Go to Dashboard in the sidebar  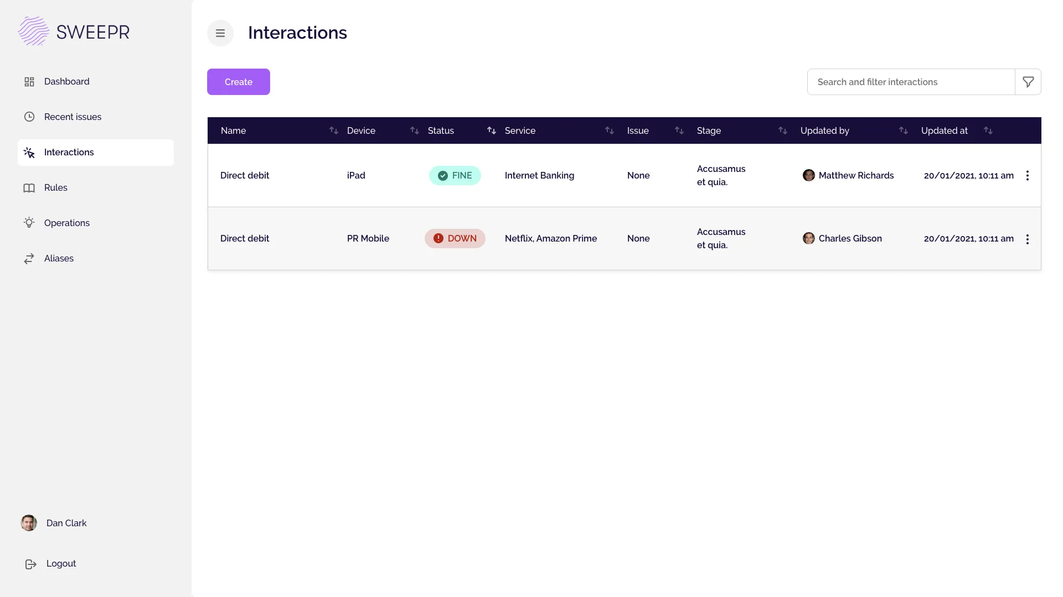point(66,82)
